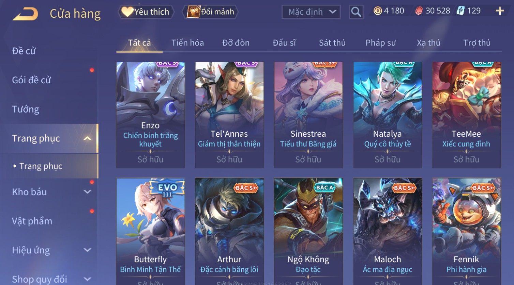Open Yêu thích heart favorites
514x285 pixels.
(x=146, y=12)
